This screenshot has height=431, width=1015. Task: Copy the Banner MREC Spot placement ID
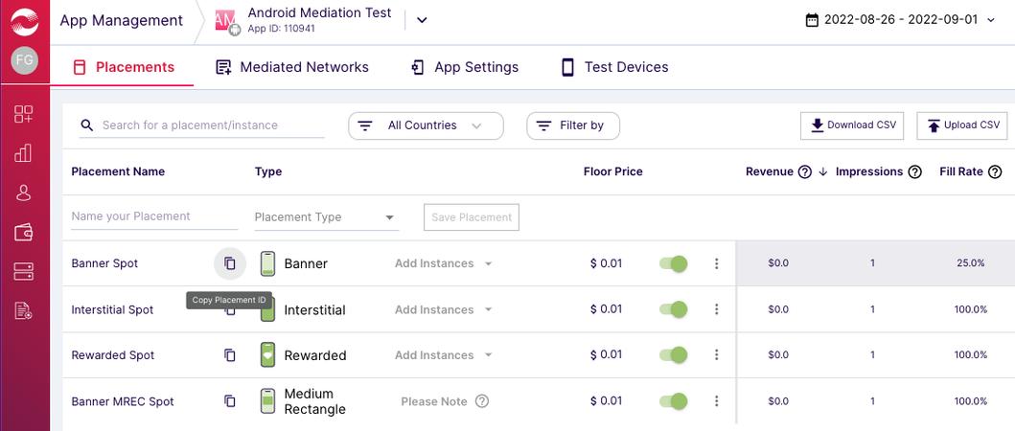(x=230, y=401)
